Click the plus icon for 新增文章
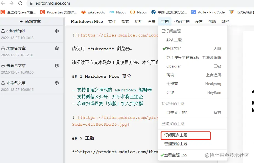The width and height of the screenshot is (254, 163). 21,21
